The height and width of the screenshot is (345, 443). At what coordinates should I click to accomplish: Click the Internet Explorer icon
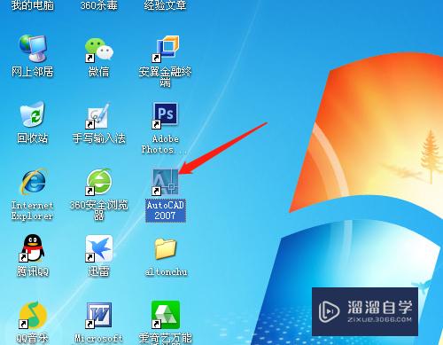[33, 182]
